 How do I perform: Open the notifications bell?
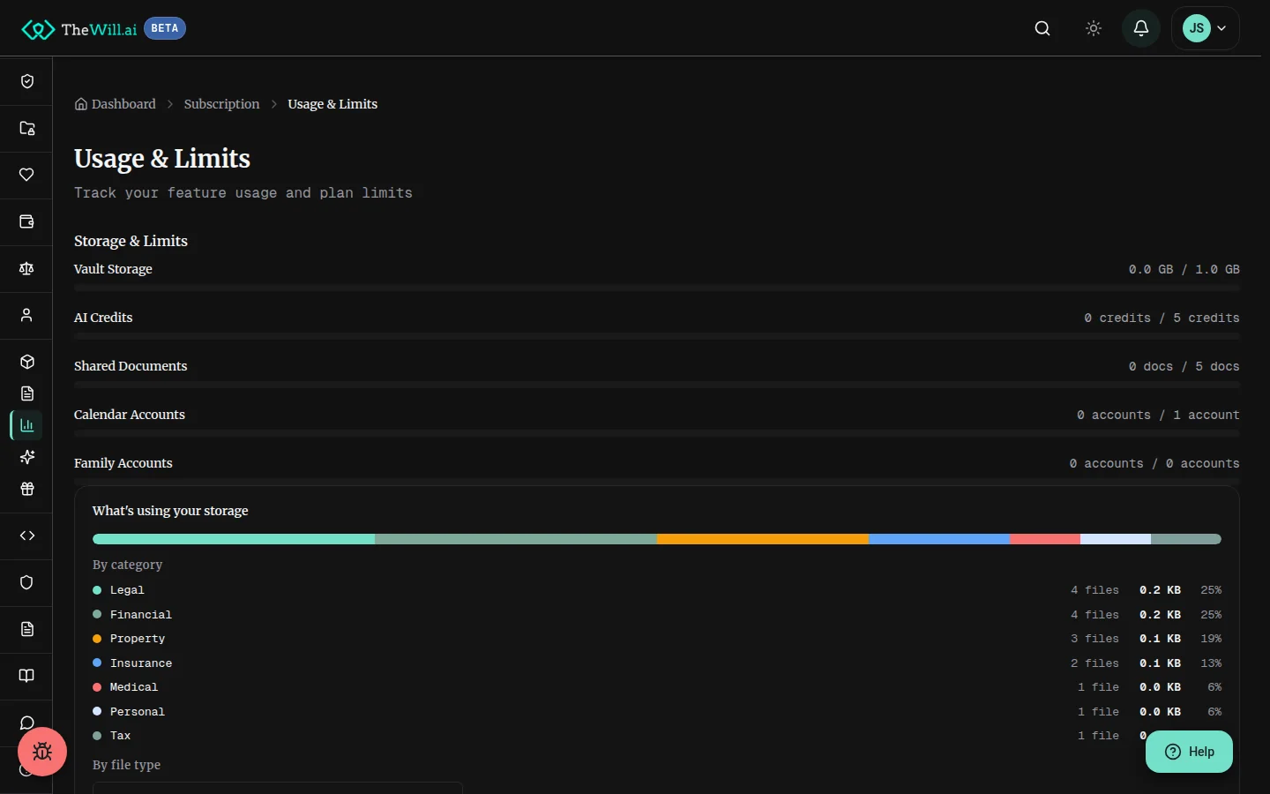point(1141,28)
